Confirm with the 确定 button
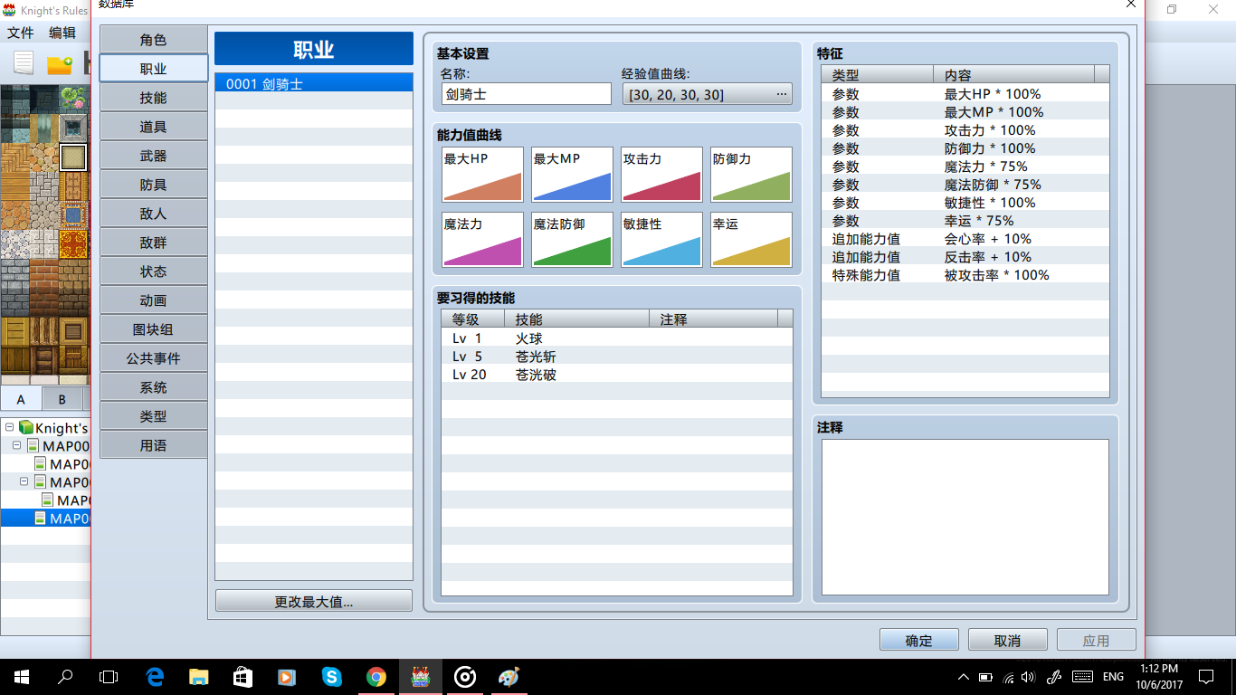The height and width of the screenshot is (695, 1236). [918, 640]
